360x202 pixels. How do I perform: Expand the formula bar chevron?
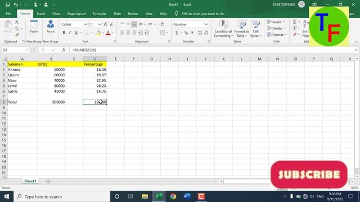click(356, 50)
